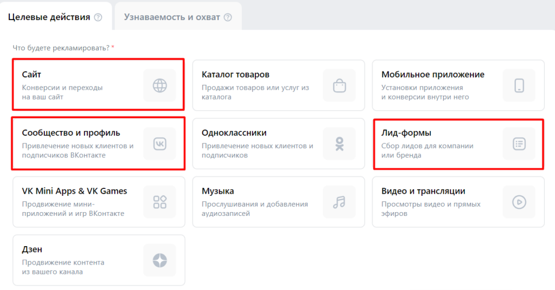The width and height of the screenshot is (555, 290).
Task: Click the shopping bag icon for Каталог товаров
Action: pos(339,85)
